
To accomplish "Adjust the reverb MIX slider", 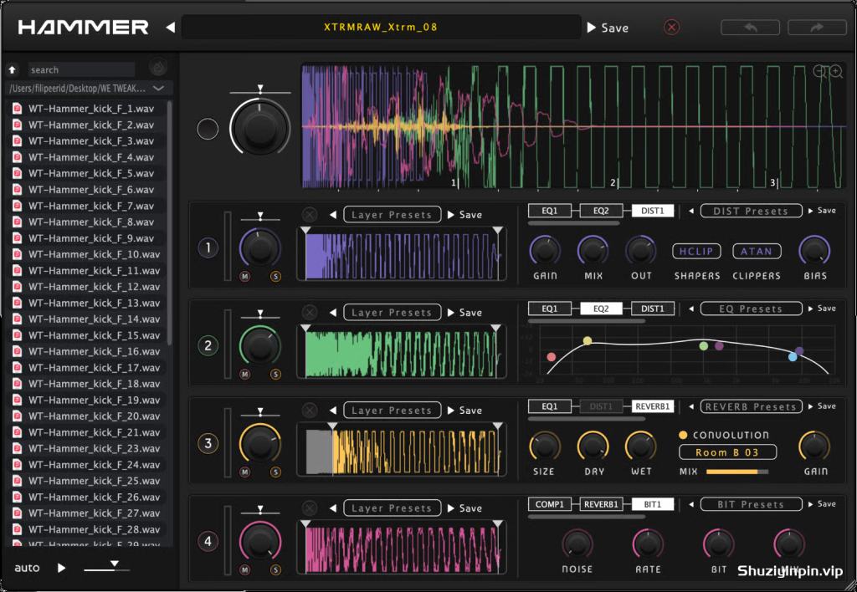I will [737, 472].
